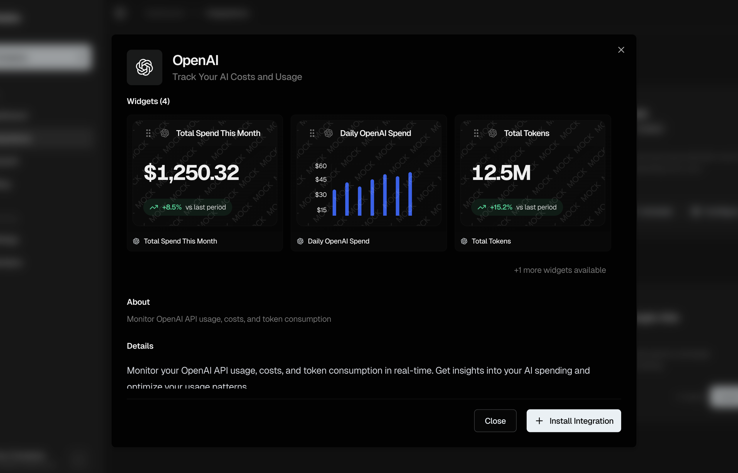This screenshot has width=738, height=473.
Task: Click the OpenAI icon next to Total Tokens caption
Action: [x=464, y=241]
